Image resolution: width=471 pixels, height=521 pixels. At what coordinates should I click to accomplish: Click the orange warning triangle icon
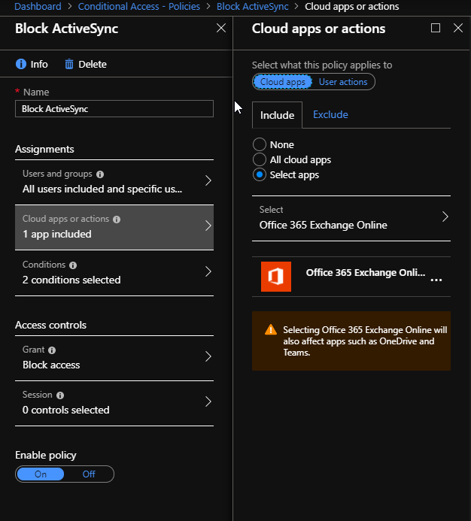tap(271, 329)
